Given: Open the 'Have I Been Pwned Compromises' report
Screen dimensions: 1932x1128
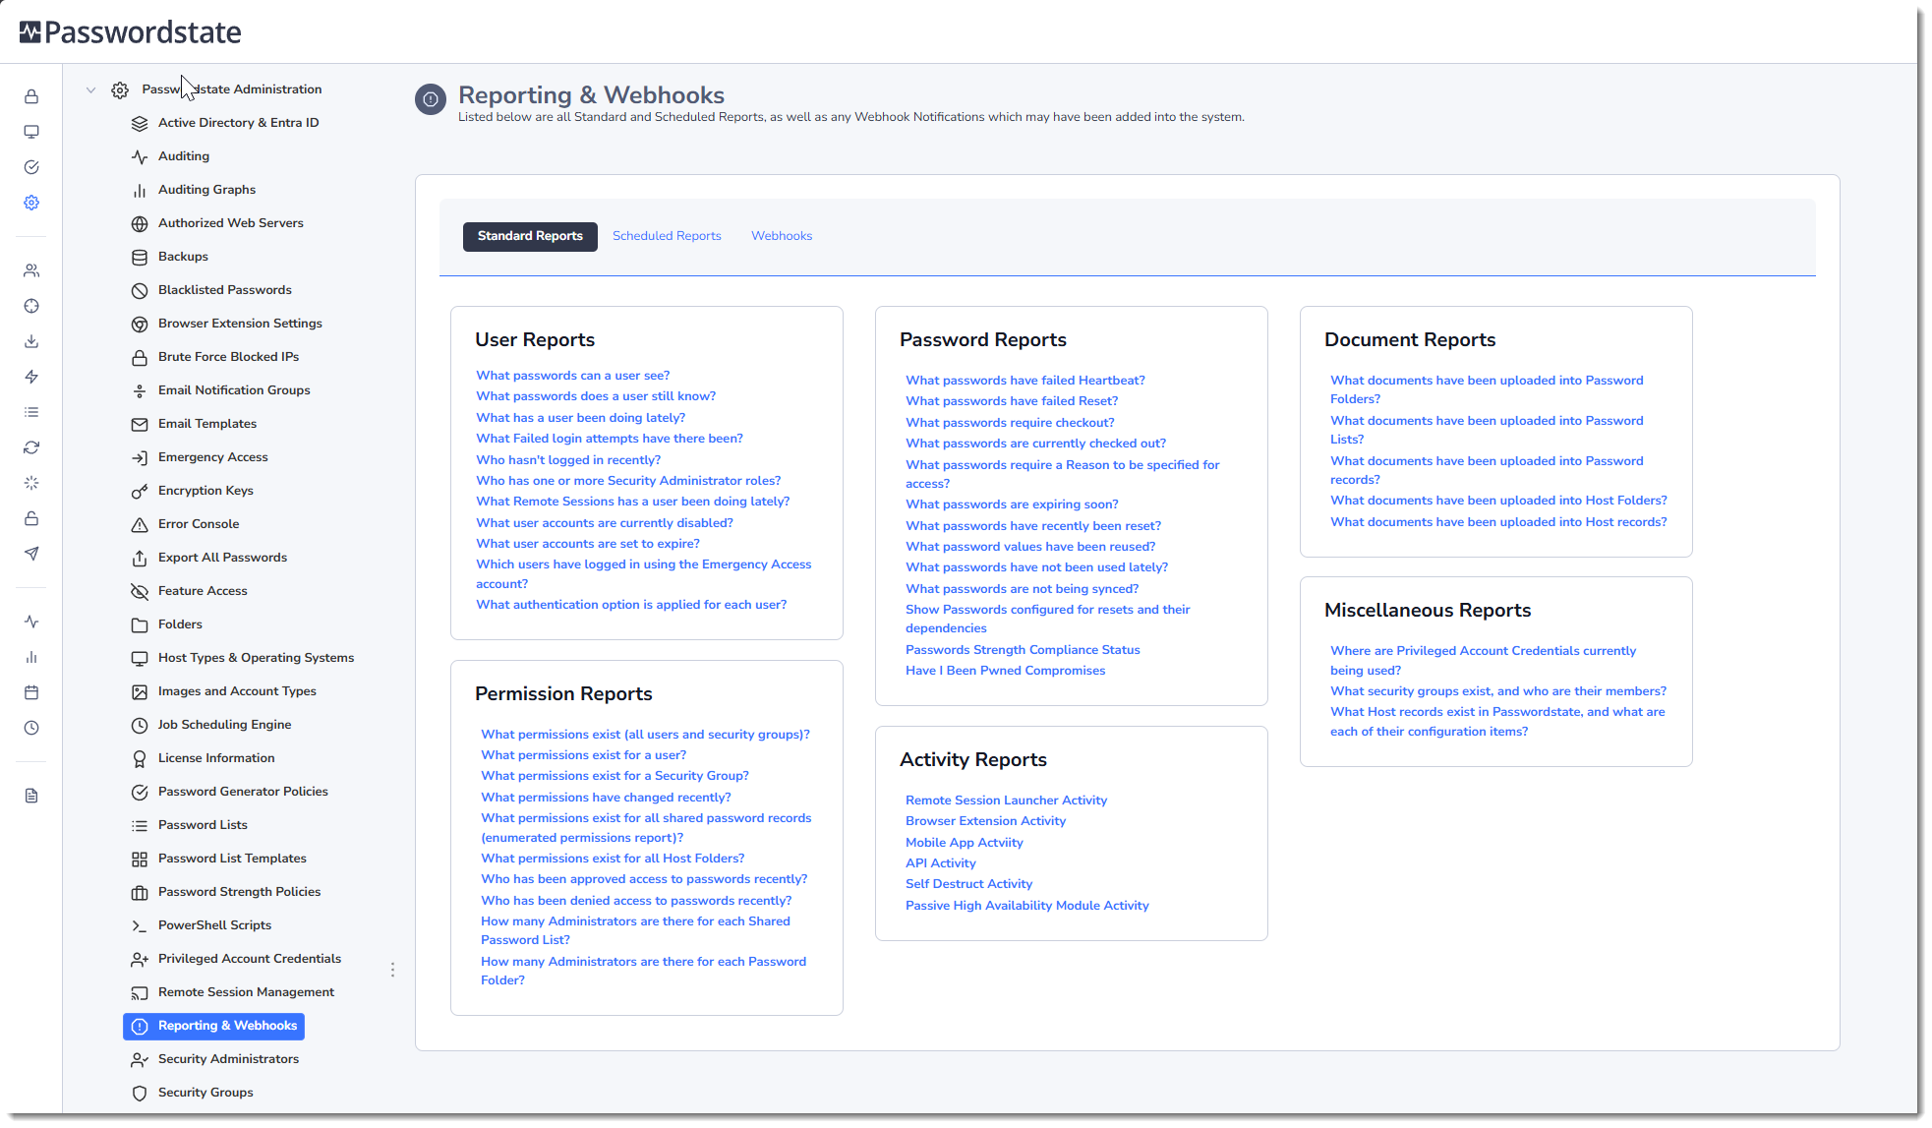Looking at the screenshot, I should [x=1005, y=671].
